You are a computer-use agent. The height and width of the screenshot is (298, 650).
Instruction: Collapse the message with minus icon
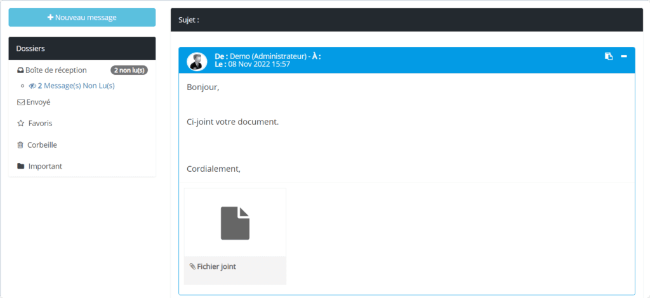(x=624, y=56)
